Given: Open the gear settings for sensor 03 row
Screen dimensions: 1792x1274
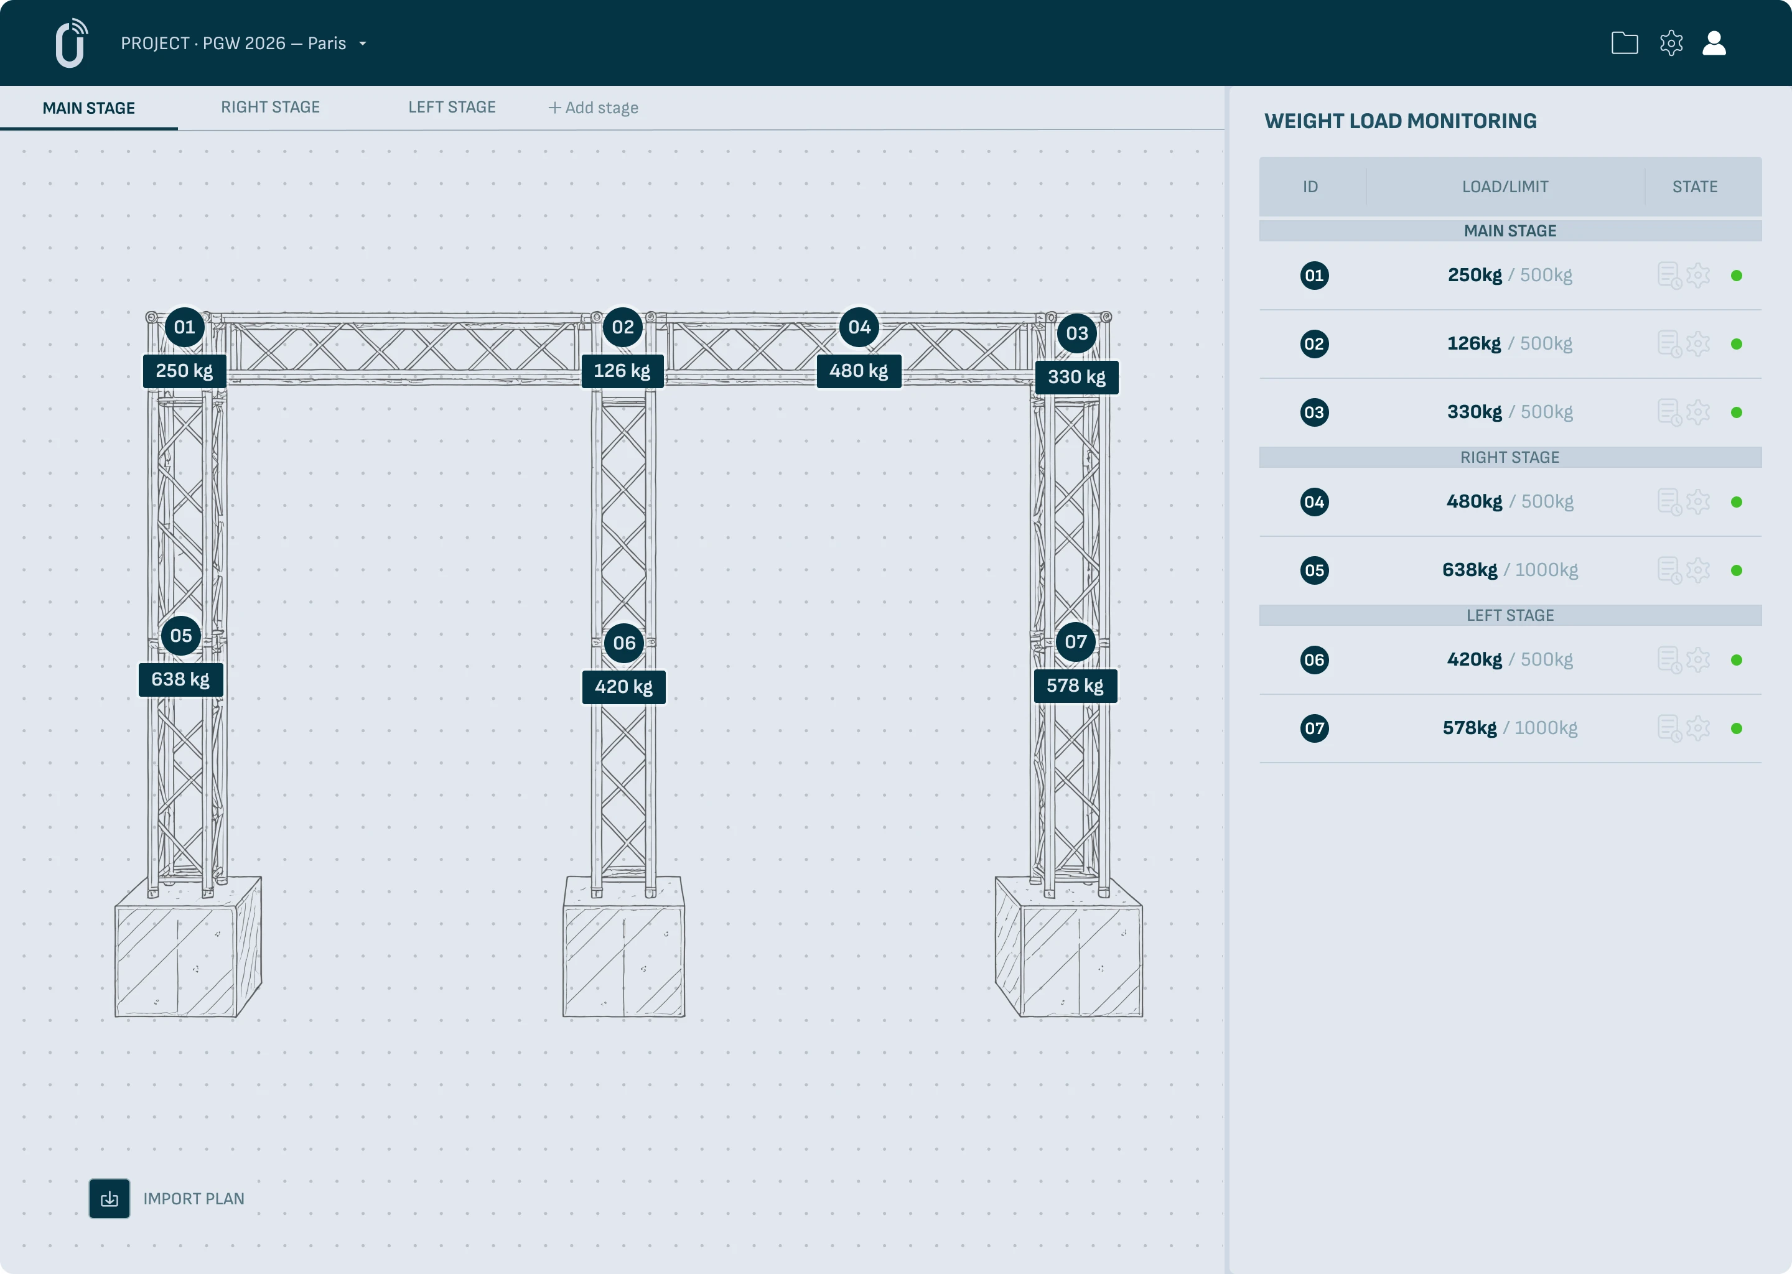Looking at the screenshot, I should (1698, 412).
